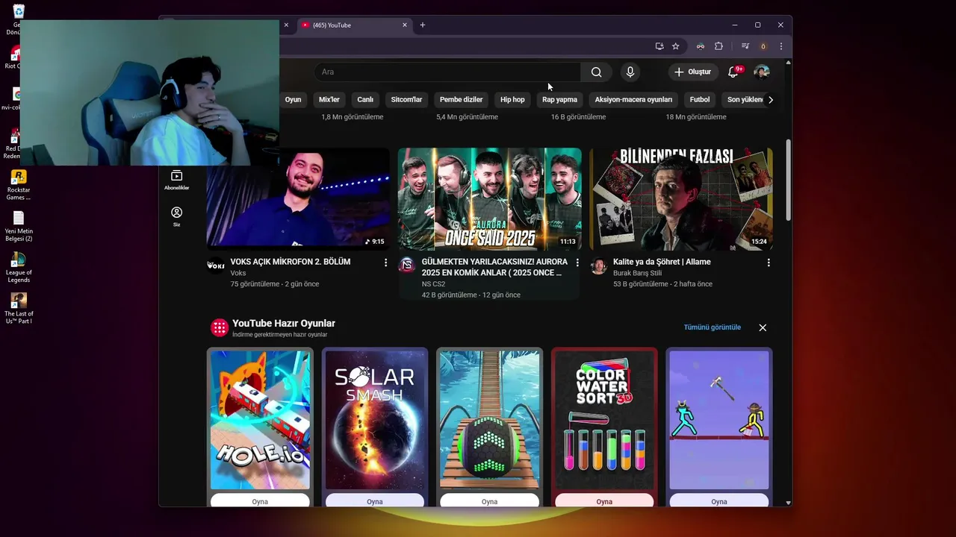Viewport: 956px width, 537px height.
Task: Open the Solar Smash game card
Action: [375, 420]
